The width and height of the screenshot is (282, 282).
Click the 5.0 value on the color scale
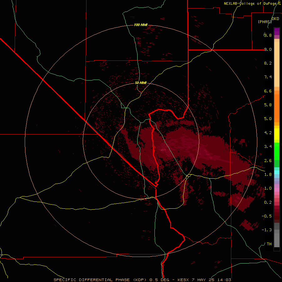coord(268,119)
